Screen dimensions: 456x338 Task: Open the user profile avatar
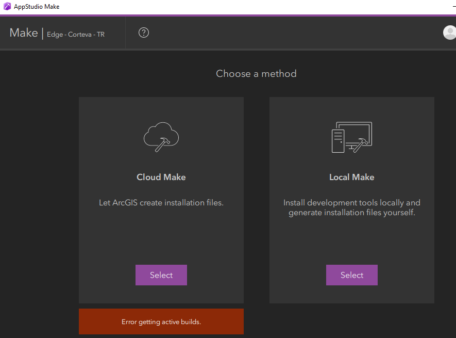(450, 33)
